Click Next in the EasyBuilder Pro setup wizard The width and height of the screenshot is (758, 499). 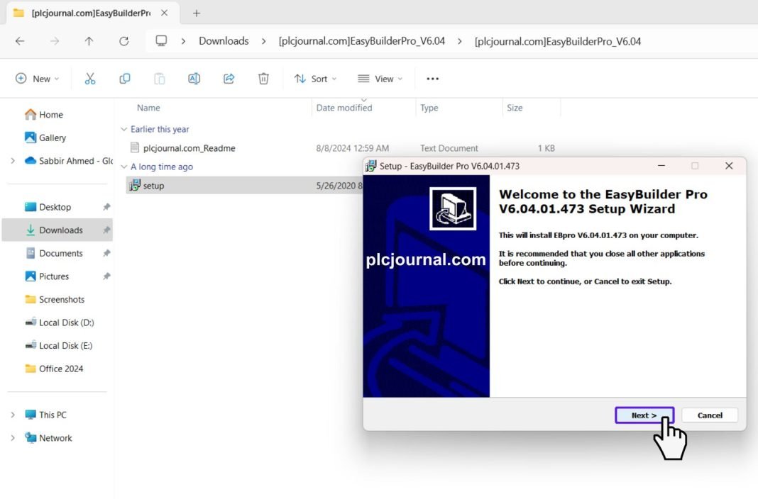coord(643,415)
